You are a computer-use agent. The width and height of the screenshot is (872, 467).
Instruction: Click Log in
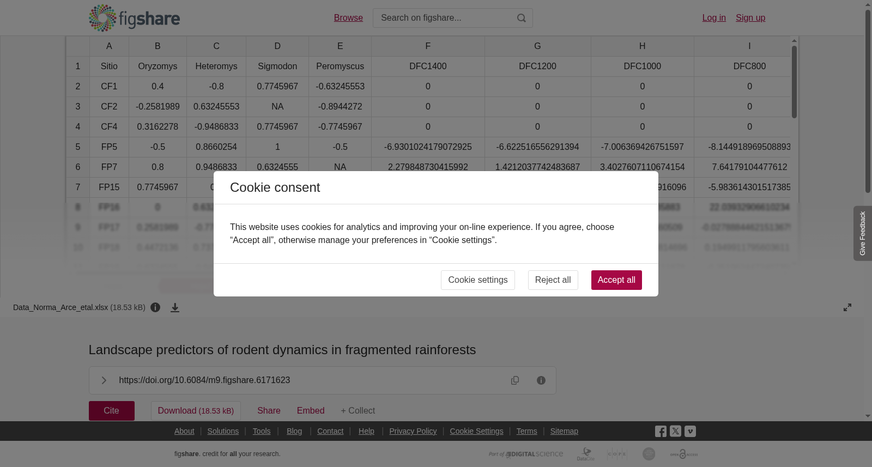coord(714,18)
